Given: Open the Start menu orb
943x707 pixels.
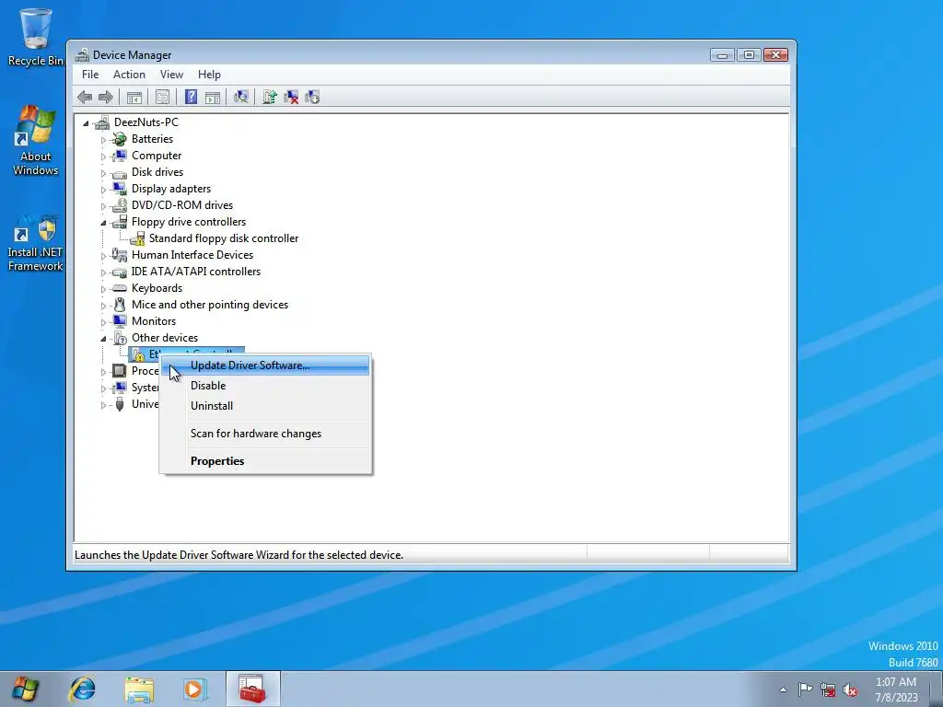Looking at the screenshot, I should click(25, 689).
